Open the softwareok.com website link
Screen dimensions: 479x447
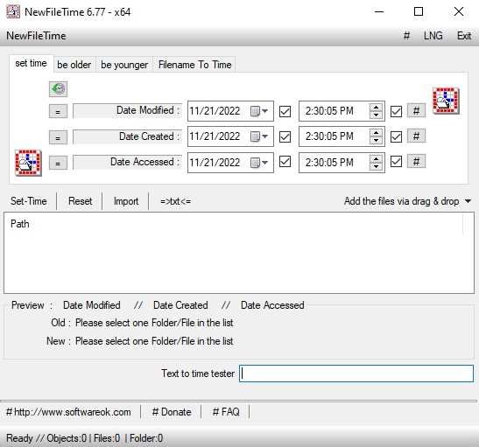pos(68,412)
